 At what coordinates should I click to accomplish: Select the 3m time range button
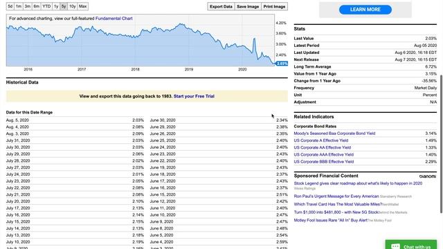[28, 6]
